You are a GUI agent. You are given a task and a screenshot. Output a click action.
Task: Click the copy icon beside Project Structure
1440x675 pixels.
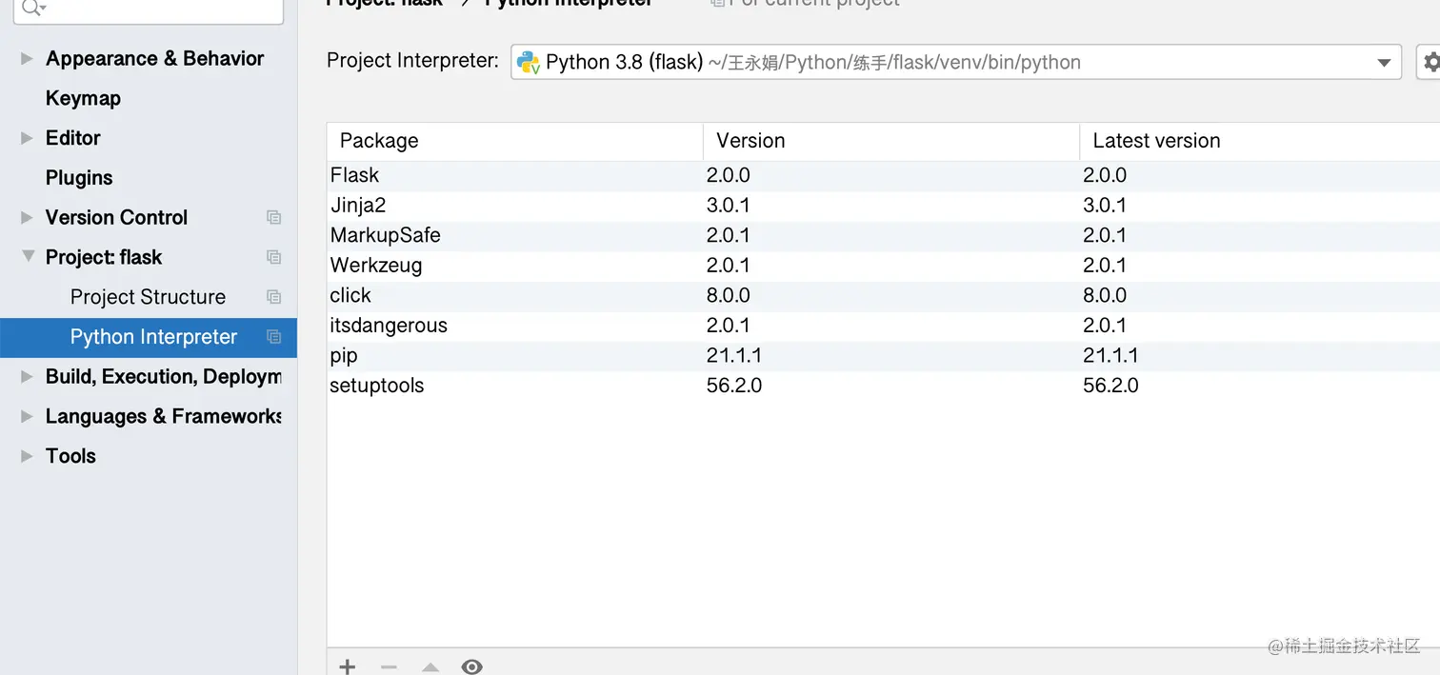pos(273,297)
